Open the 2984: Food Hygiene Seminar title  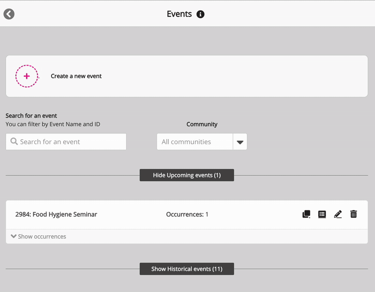pyautogui.click(x=56, y=215)
